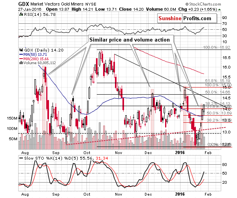Click the GDX ticker symbol title
This screenshot has height=198, width=237.
click(x=24, y=4)
